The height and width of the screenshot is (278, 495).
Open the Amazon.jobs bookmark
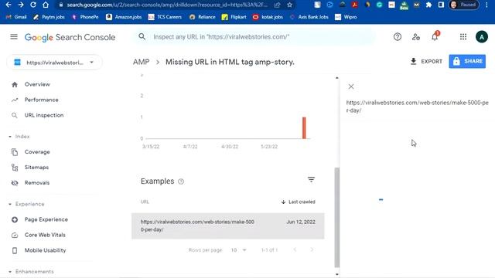pyautogui.click(x=124, y=17)
